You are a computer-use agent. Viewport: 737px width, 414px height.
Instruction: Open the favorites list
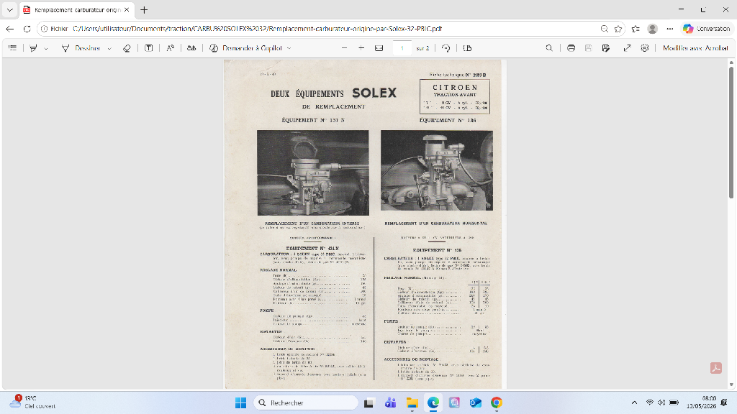pyautogui.click(x=636, y=29)
